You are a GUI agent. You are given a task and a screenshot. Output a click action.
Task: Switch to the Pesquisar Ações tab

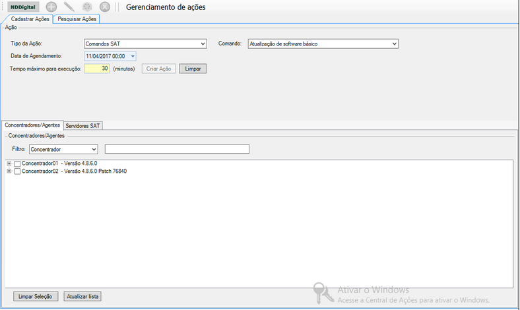(x=77, y=19)
